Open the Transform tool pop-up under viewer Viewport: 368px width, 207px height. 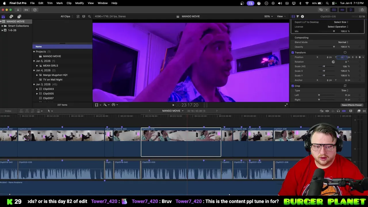click(98, 105)
